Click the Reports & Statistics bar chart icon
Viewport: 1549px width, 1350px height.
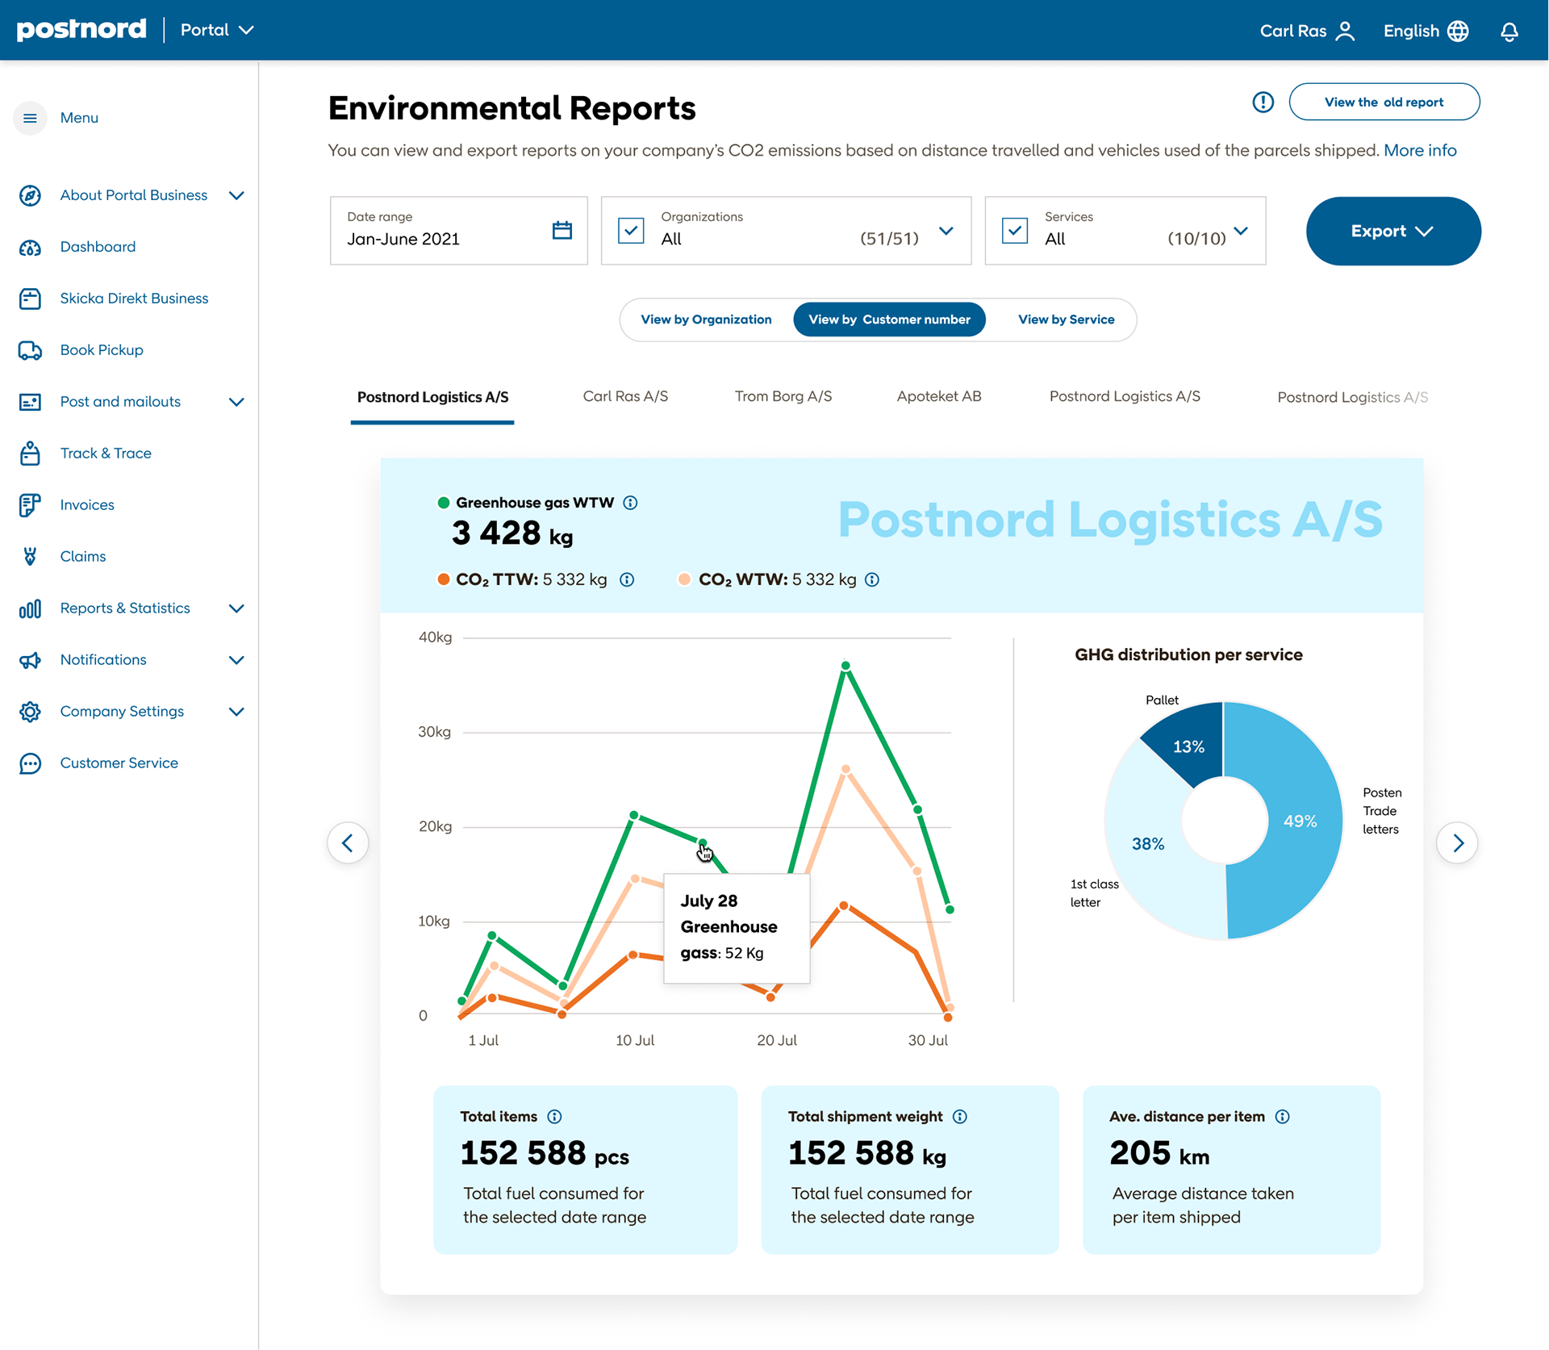[30, 608]
